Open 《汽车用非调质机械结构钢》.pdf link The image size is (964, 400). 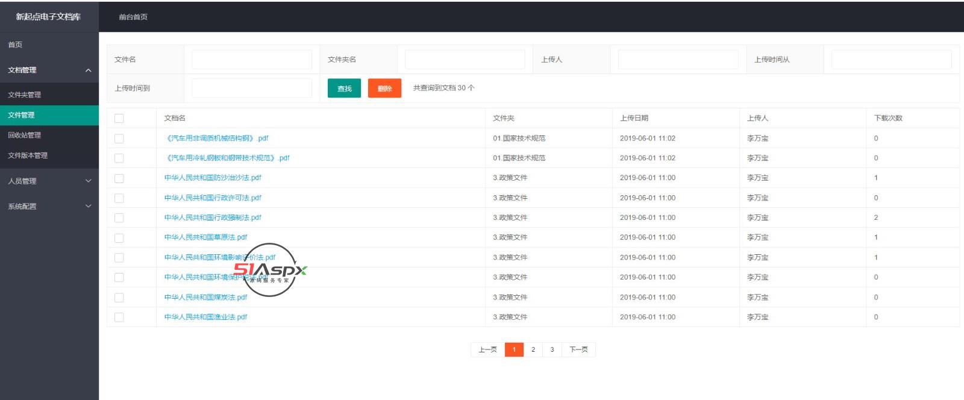(216, 138)
